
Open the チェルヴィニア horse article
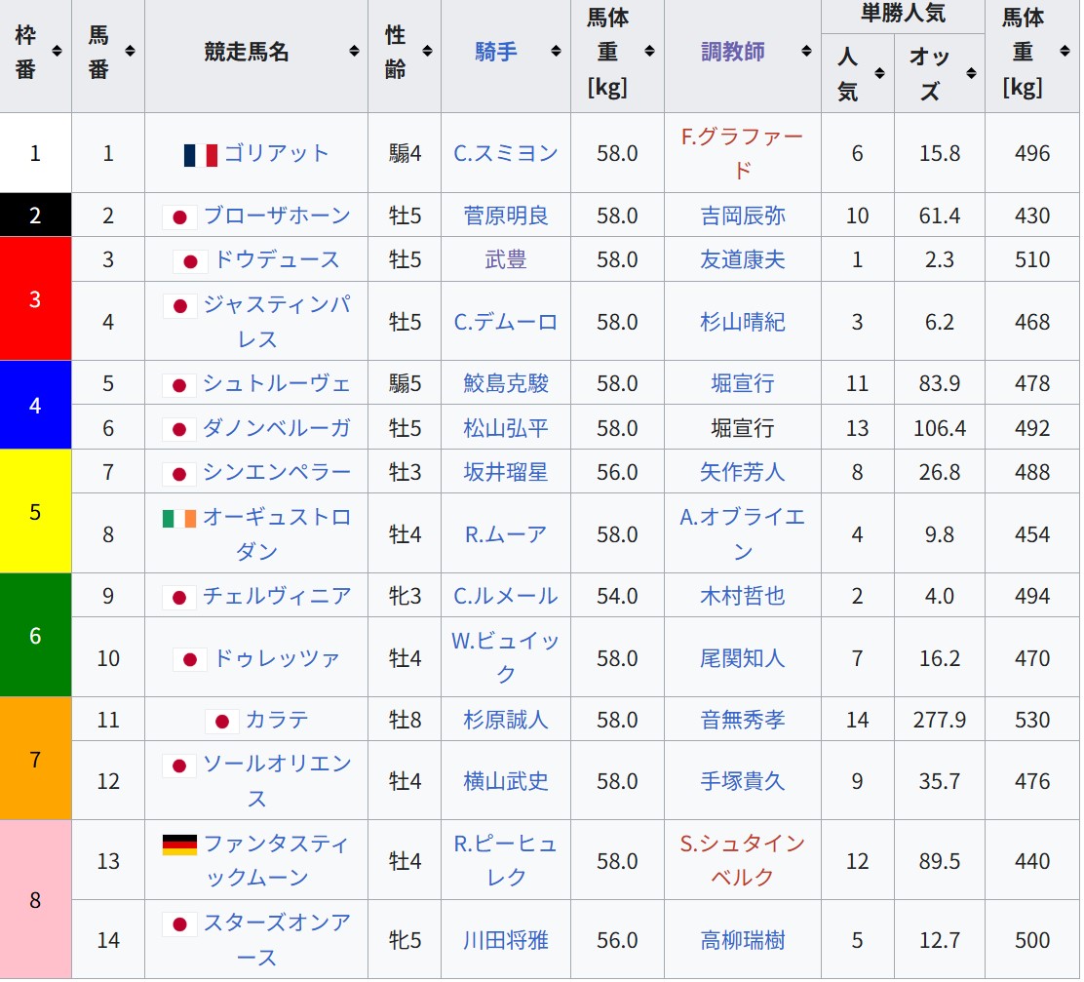[276, 596]
